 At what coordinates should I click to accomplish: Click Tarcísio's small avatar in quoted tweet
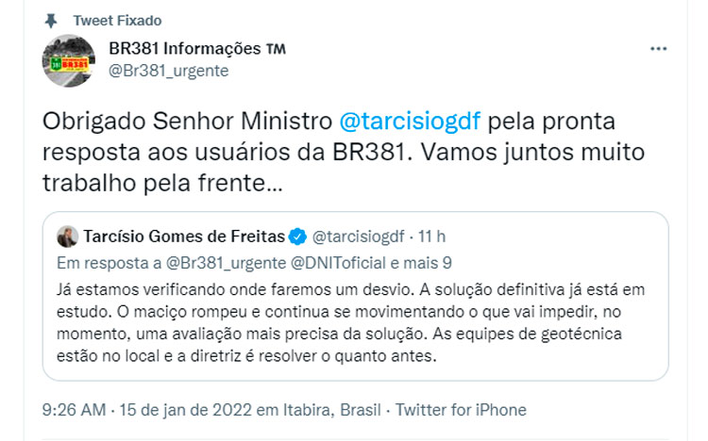click(x=68, y=235)
